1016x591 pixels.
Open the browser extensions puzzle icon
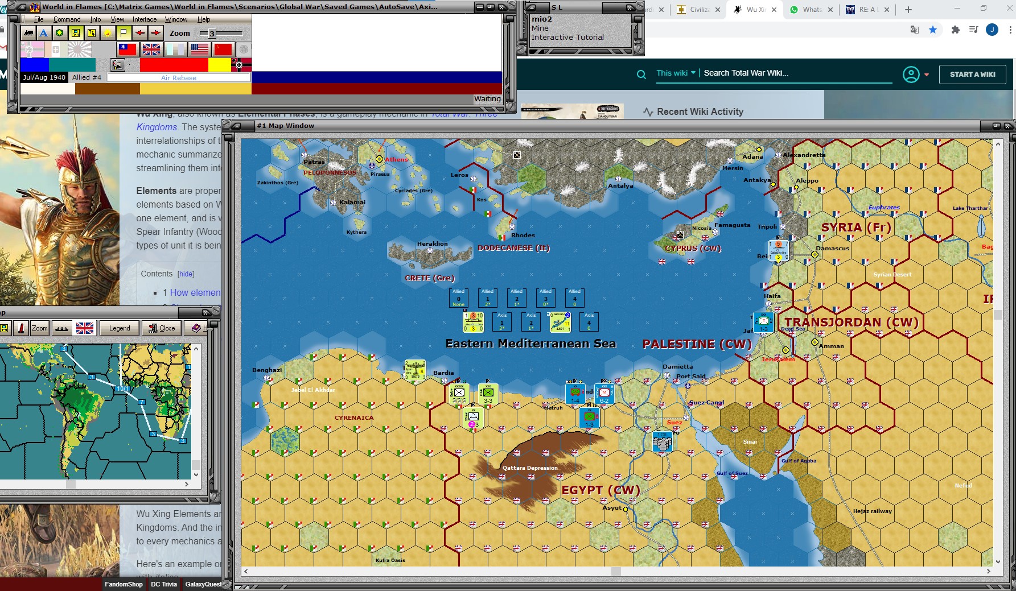(x=955, y=30)
